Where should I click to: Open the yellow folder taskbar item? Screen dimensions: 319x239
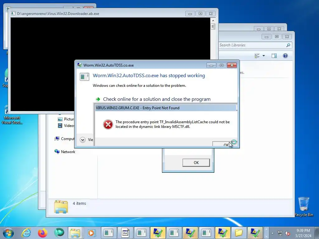point(239,233)
